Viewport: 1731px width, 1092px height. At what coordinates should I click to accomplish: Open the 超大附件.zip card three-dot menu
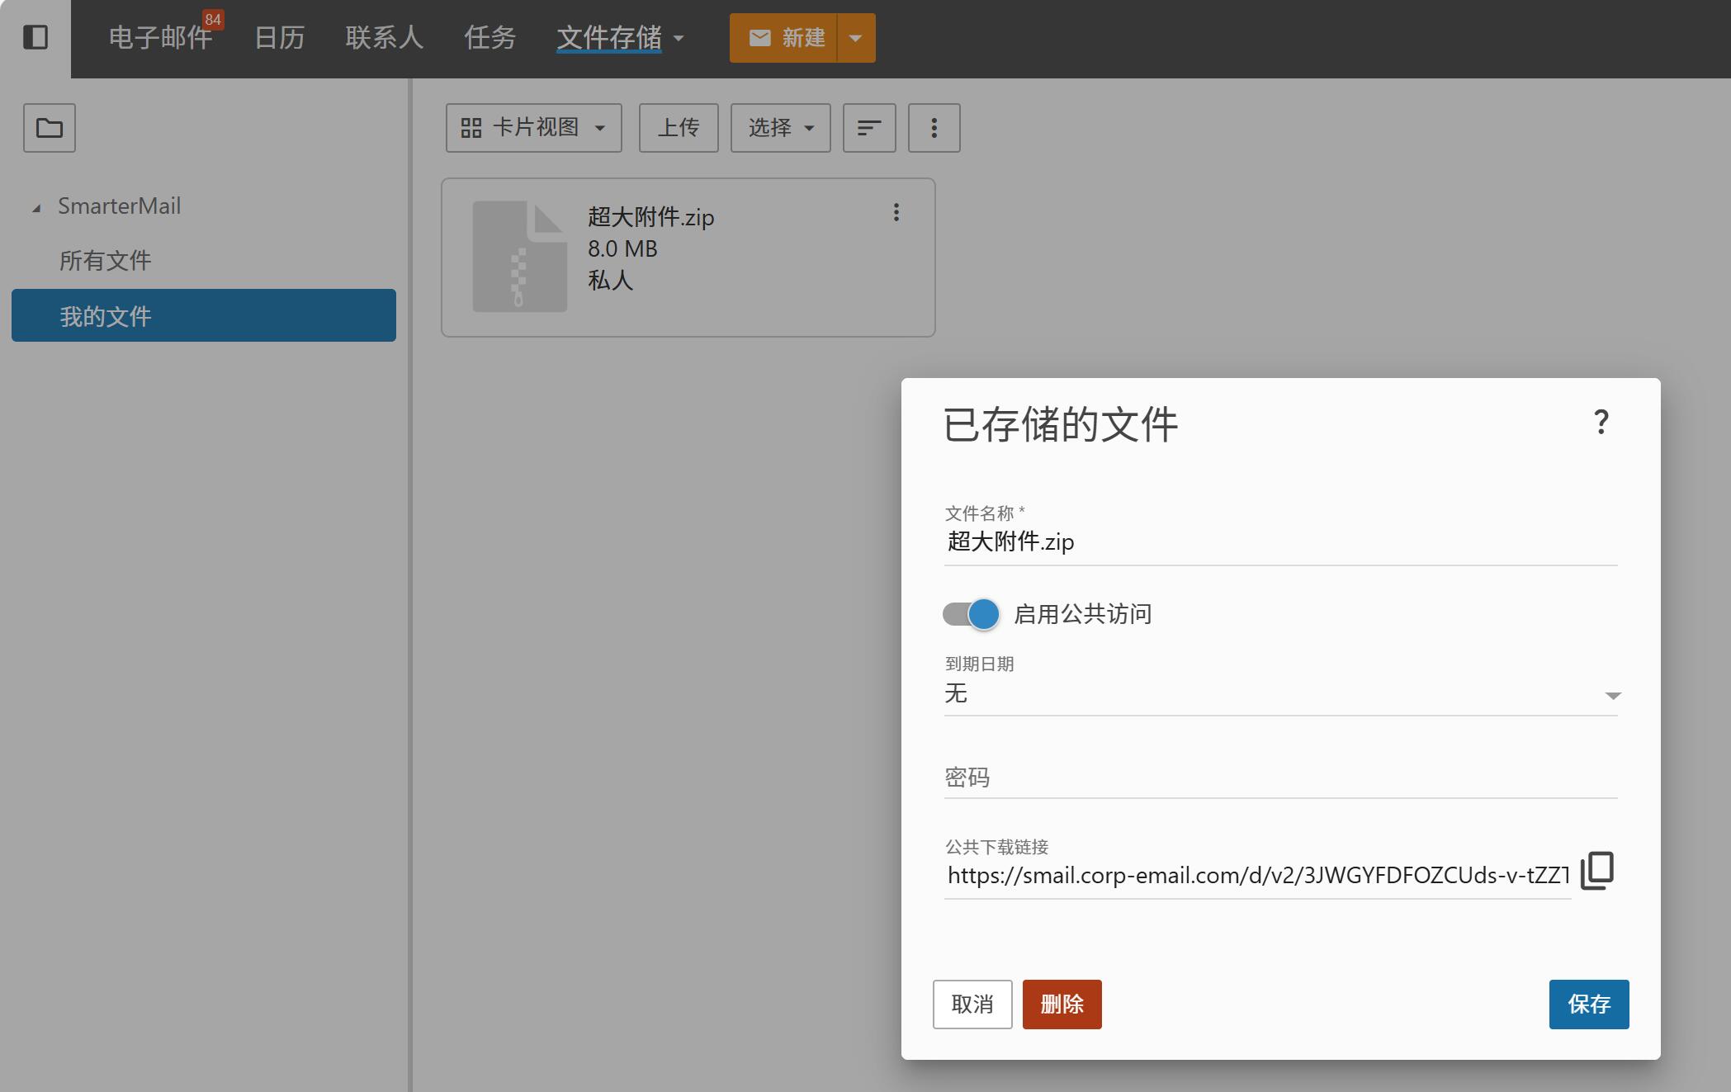[x=896, y=213]
